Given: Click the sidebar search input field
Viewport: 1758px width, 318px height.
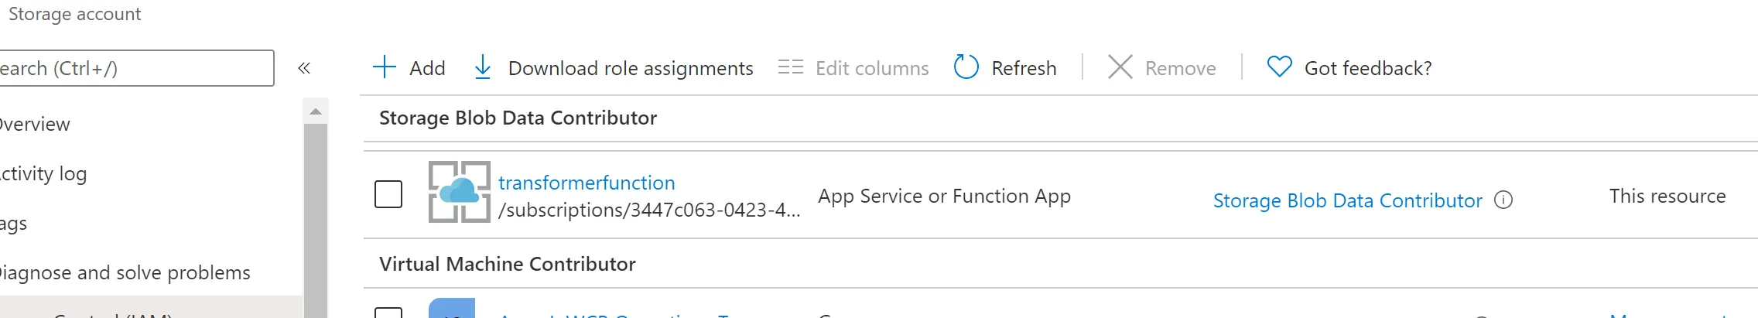Looking at the screenshot, I should tap(136, 68).
